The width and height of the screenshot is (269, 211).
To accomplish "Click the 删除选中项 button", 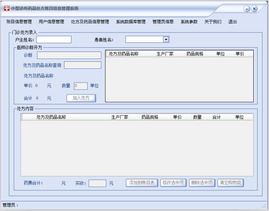I will 202,183.
